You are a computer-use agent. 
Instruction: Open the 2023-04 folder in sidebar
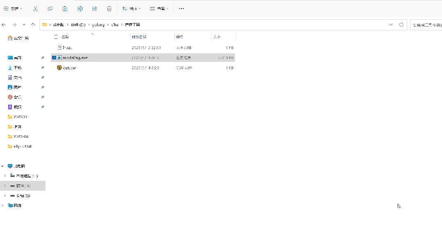[x=18, y=137]
